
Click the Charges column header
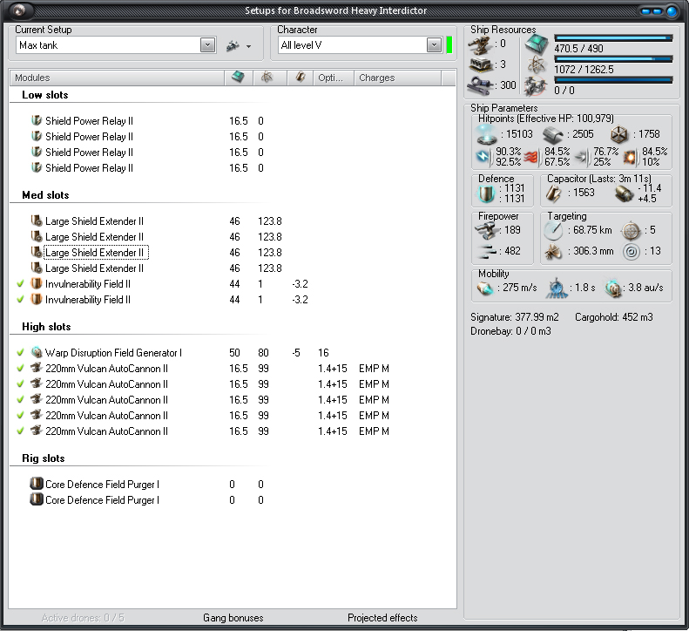pos(398,78)
